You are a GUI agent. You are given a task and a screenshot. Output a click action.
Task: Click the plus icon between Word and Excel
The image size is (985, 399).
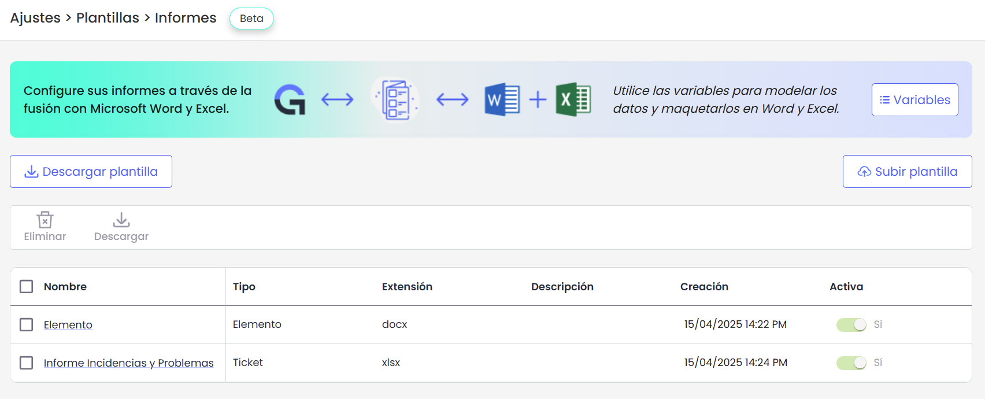pyautogui.click(x=538, y=99)
